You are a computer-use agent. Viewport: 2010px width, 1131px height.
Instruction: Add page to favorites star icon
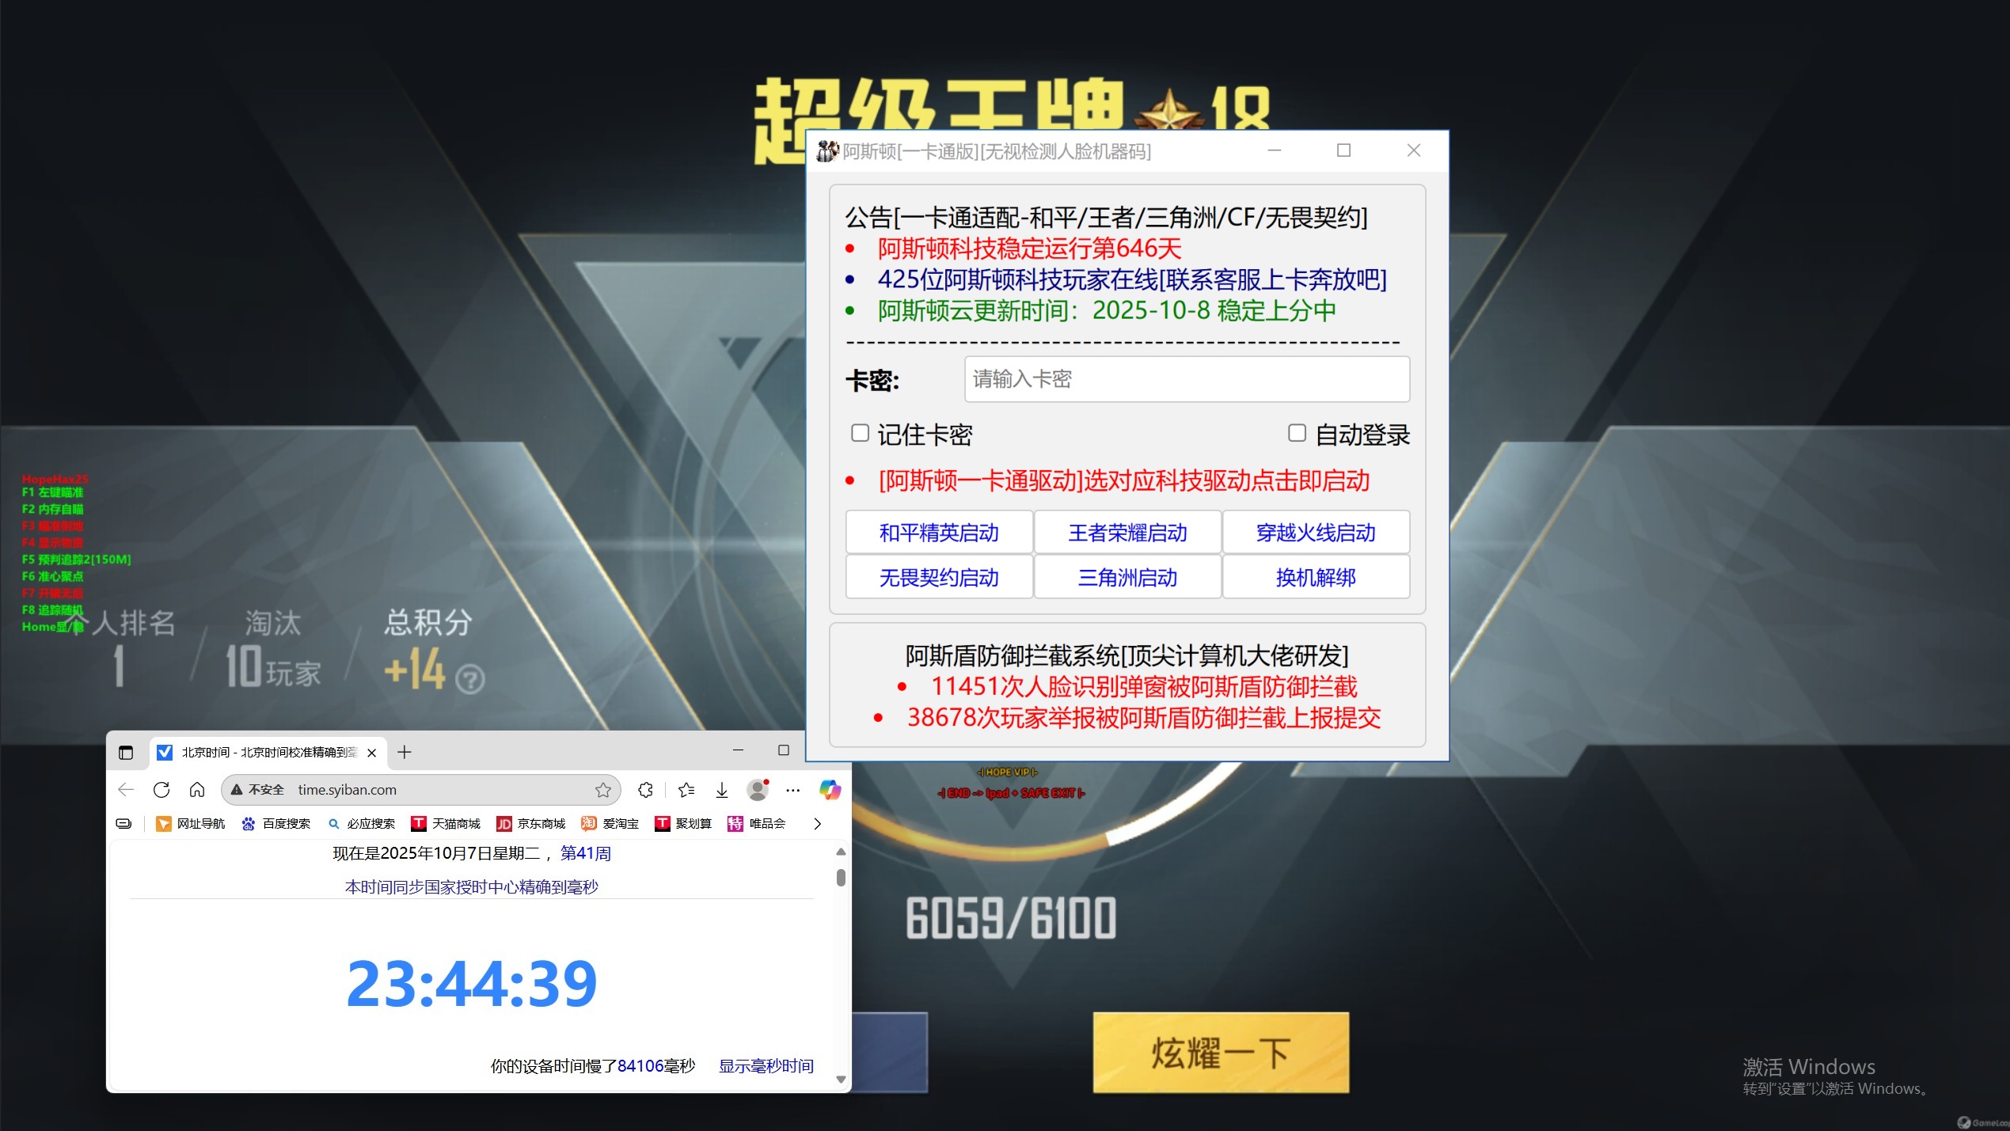(x=603, y=790)
